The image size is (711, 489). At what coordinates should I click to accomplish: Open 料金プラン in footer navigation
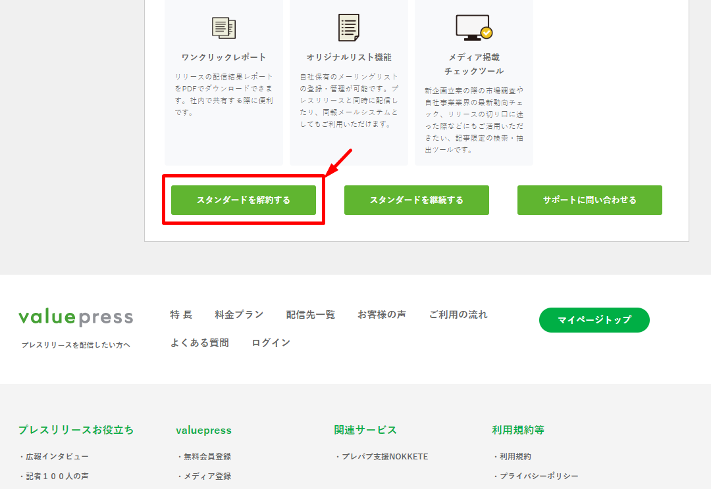click(x=239, y=315)
